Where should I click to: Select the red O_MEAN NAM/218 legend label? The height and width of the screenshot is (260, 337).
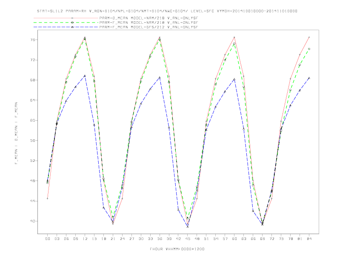pyautogui.click(x=149, y=18)
